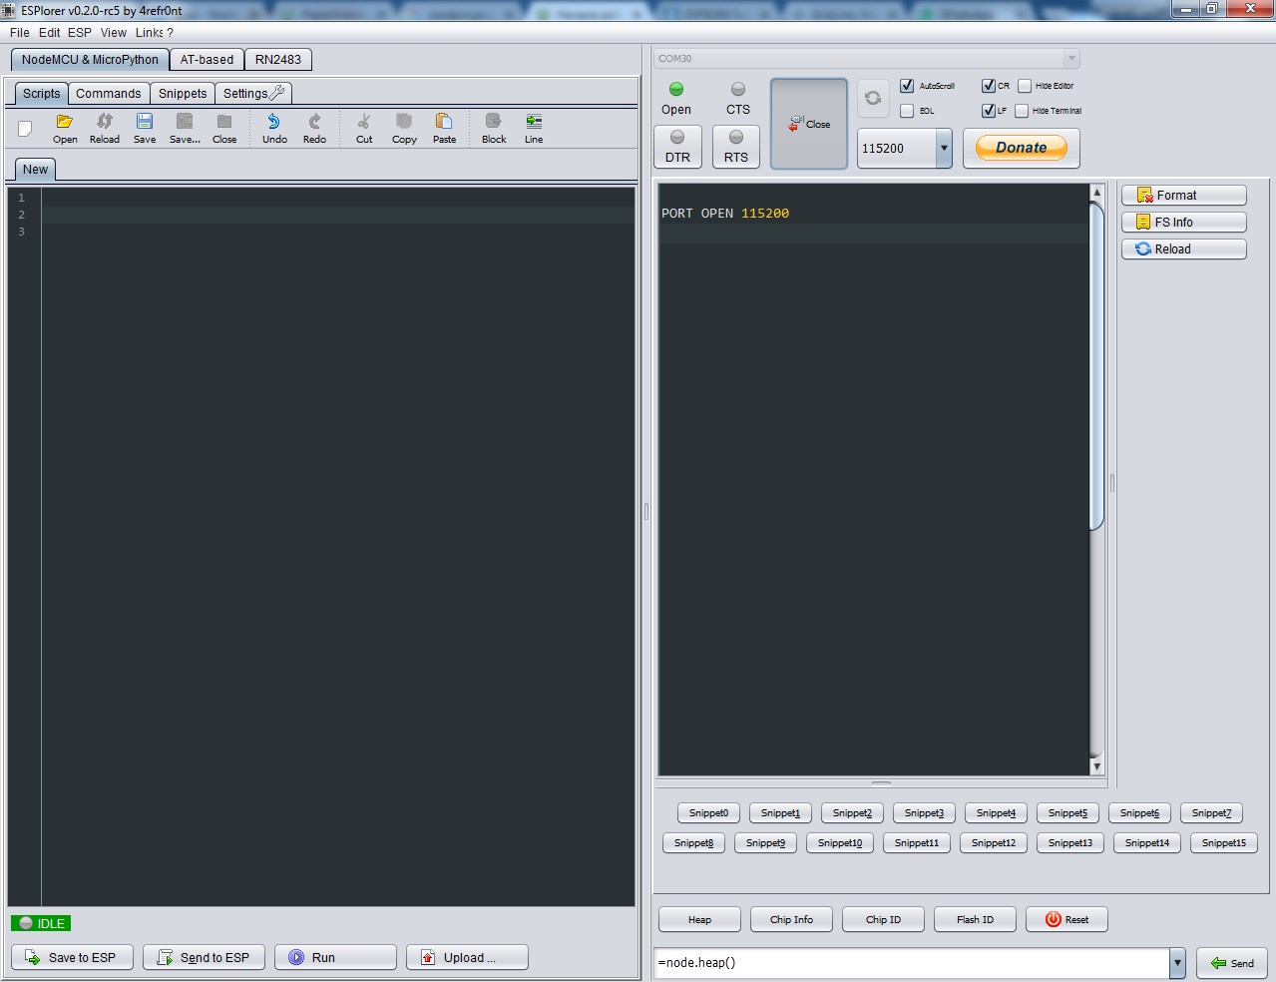Enable the Hide Editor checkbox

tap(1023, 85)
